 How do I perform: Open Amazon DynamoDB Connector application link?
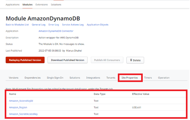click(x=56, y=31)
